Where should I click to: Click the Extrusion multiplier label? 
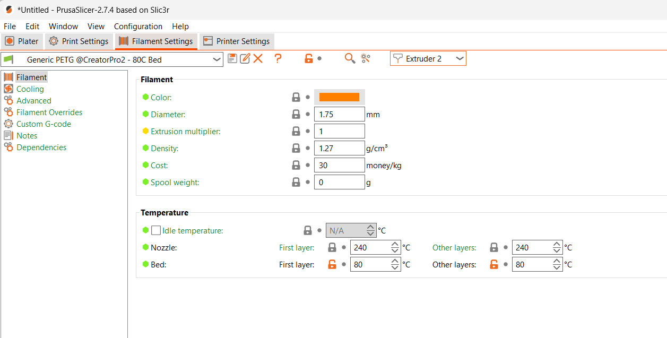[x=185, y=131]
